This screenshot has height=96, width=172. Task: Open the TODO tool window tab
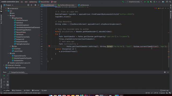click(27, 90)
